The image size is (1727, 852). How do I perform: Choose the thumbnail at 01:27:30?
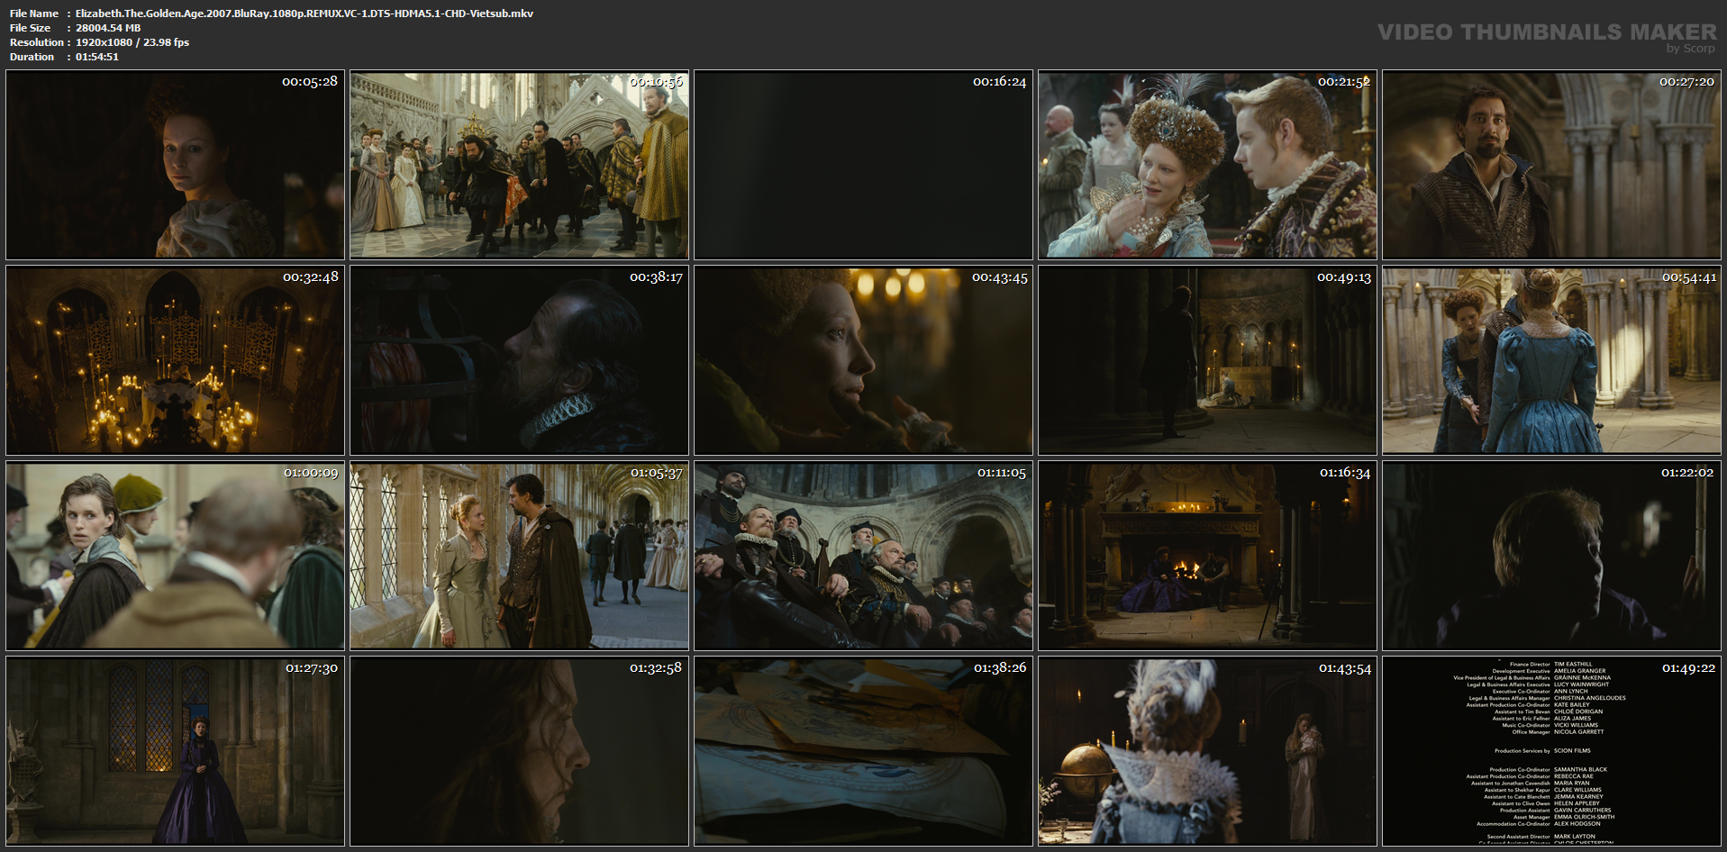coord(176,751)
